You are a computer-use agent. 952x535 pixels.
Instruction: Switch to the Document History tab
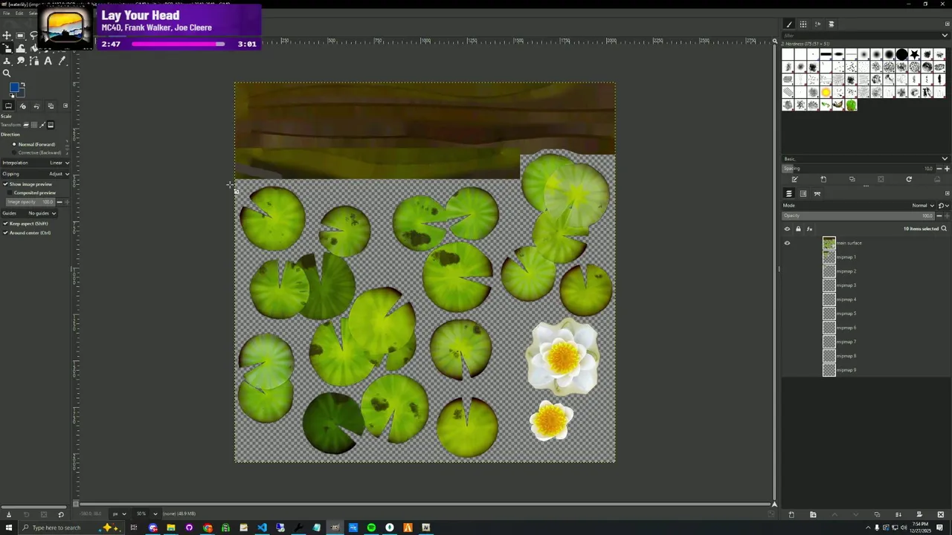(x=832, y=24)
